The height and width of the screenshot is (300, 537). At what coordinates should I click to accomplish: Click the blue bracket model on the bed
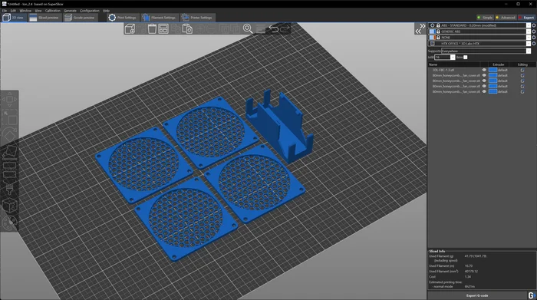coord(279,126)
